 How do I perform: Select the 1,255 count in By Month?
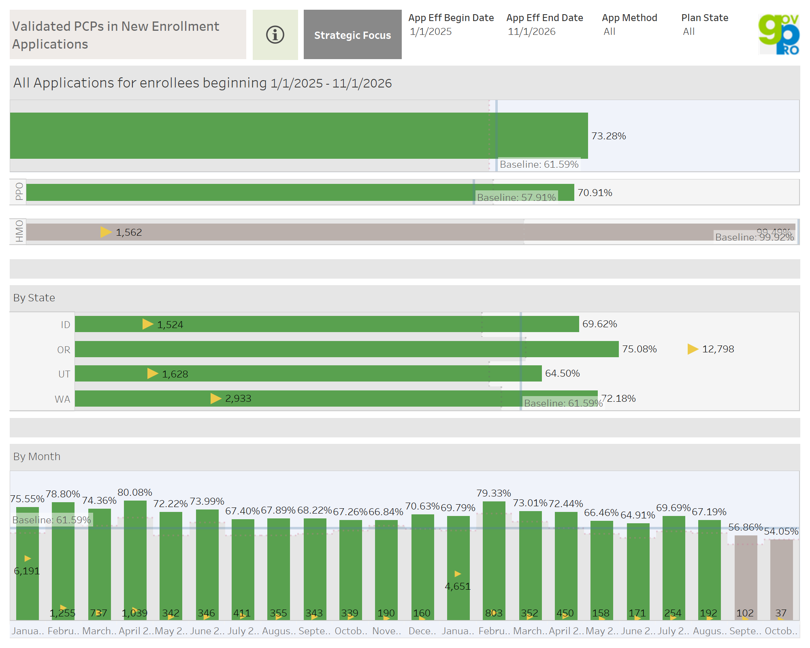[x=62, y=613]
